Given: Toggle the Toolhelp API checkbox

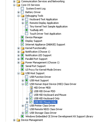Looking at the screenshot, I should (27, 30).
